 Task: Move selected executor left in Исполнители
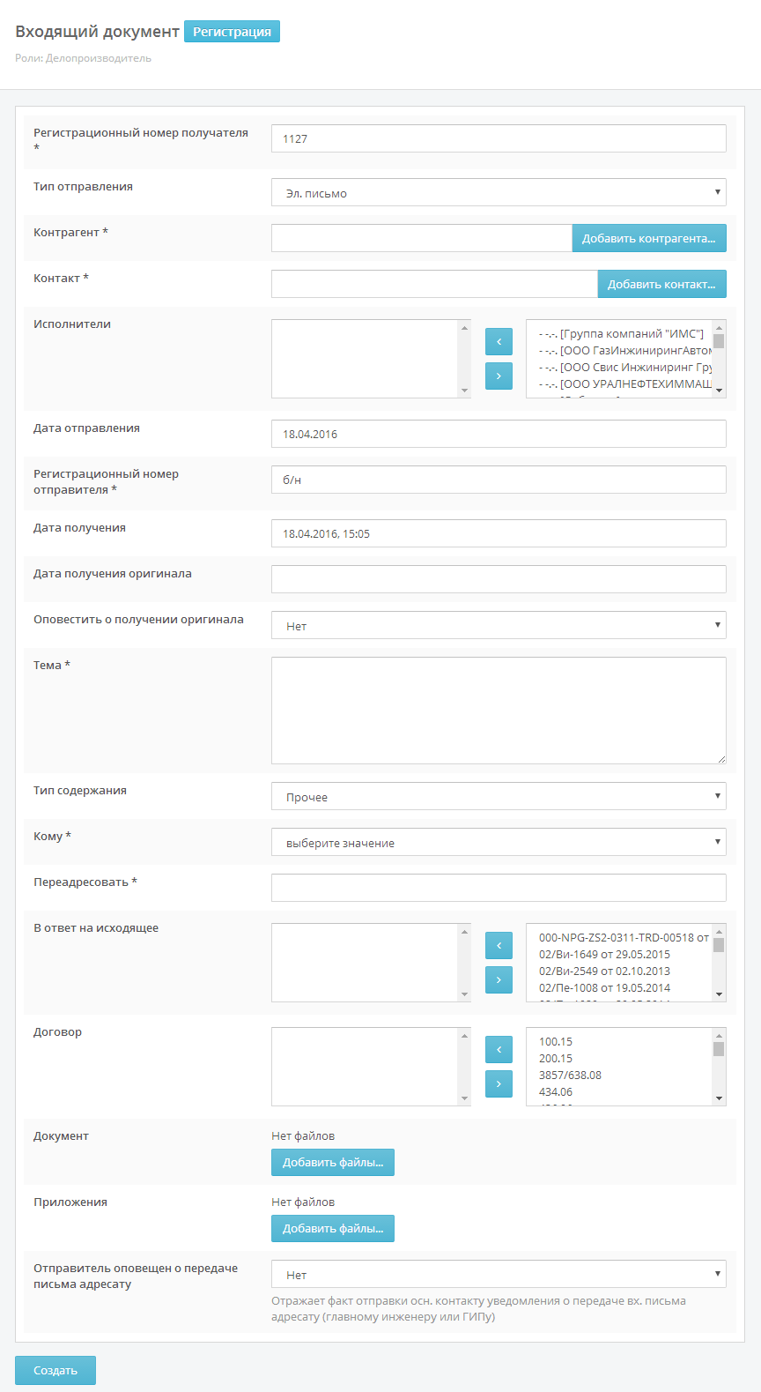pos(499,341)
